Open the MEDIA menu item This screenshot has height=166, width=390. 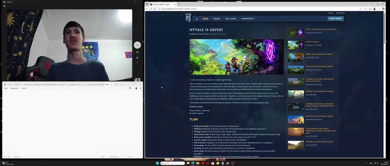[x=216, y=19]
